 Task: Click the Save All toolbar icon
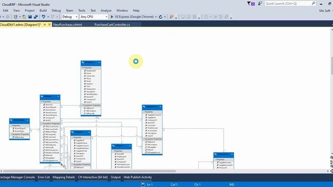(x=36, y=17)
